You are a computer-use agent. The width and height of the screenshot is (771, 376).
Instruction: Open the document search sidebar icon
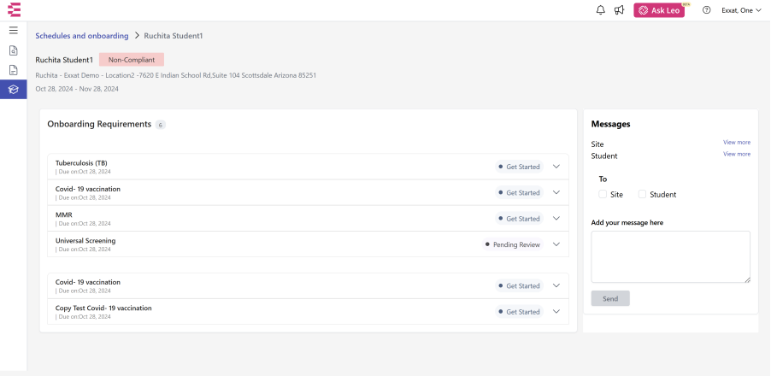pyautogui.click(x=14, y=50)
